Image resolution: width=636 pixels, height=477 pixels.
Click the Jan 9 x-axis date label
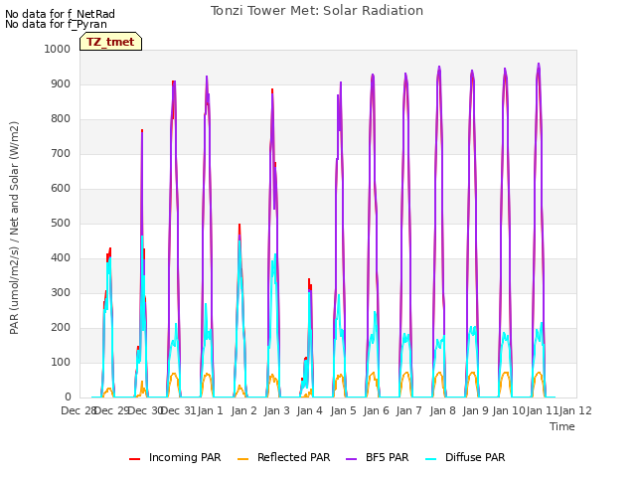pos(476,410)
